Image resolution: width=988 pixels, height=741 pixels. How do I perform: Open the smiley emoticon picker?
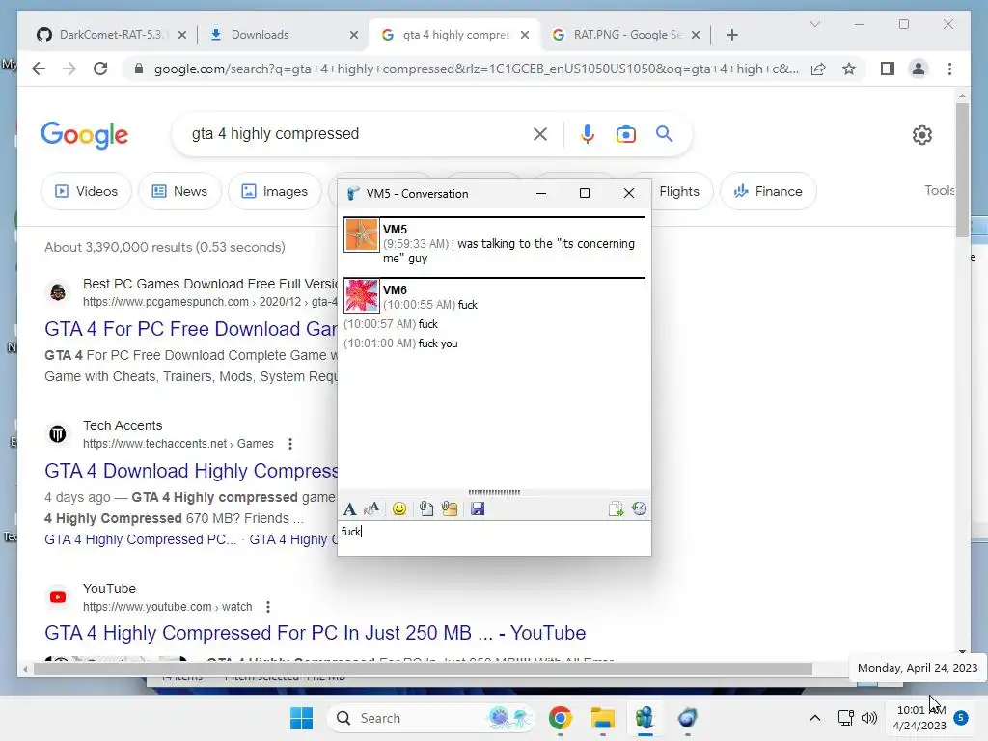398,508
